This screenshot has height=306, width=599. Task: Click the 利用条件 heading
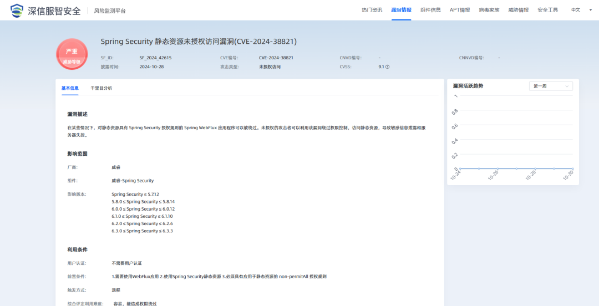78,249
